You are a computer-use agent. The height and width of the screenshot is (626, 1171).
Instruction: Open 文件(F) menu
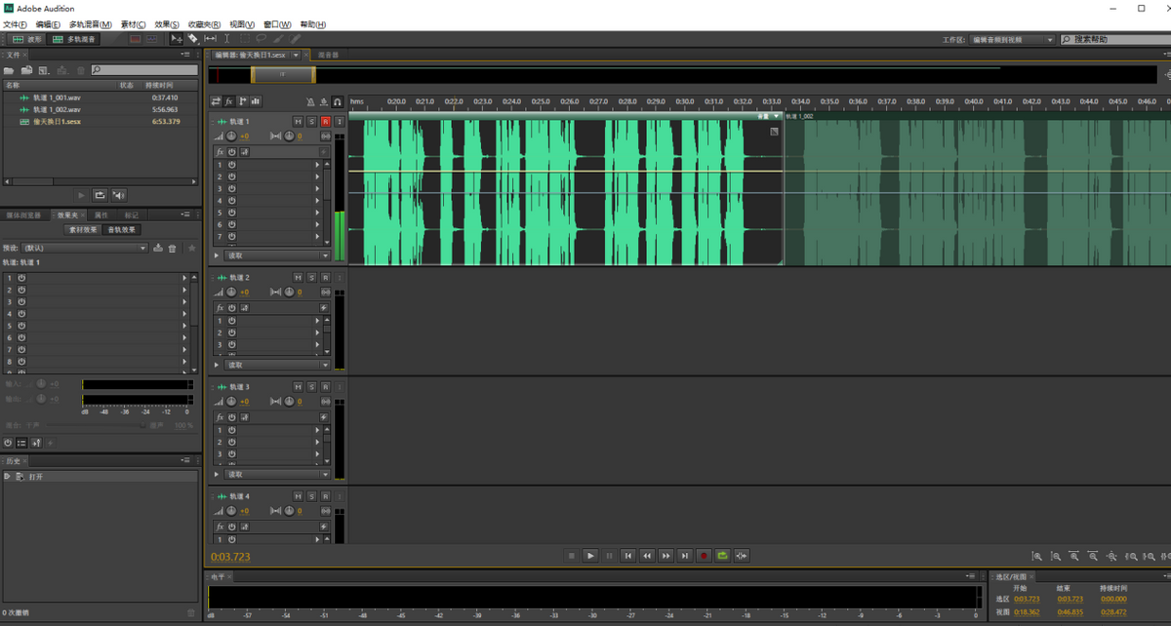pyautogui.click(x=15, y=24)
